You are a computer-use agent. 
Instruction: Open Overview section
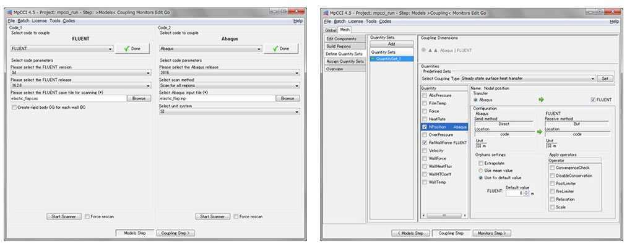[345, 69]
